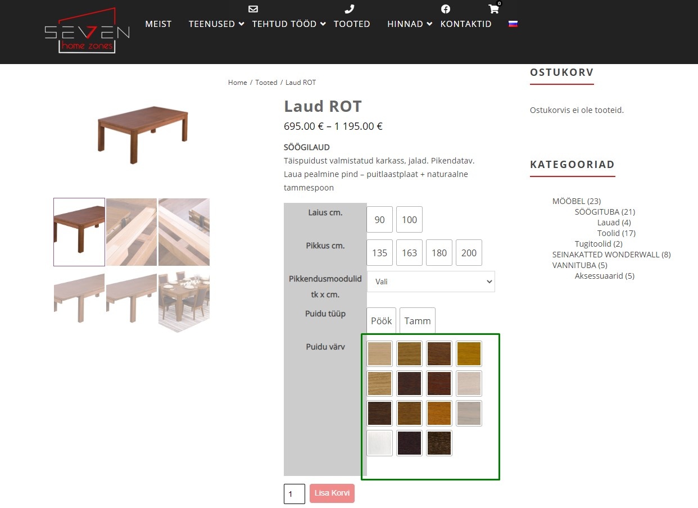Select width option 90 cm

click(379, 220)
